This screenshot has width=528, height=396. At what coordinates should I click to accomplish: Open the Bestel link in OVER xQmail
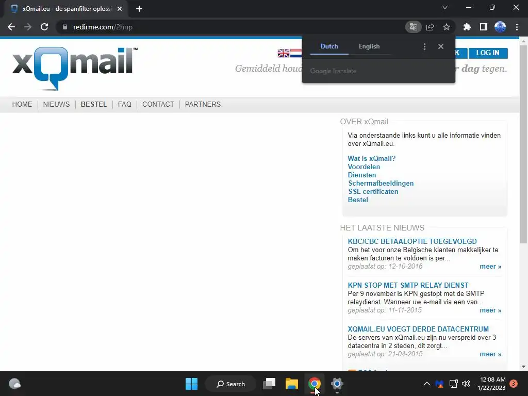click(358, 200)
